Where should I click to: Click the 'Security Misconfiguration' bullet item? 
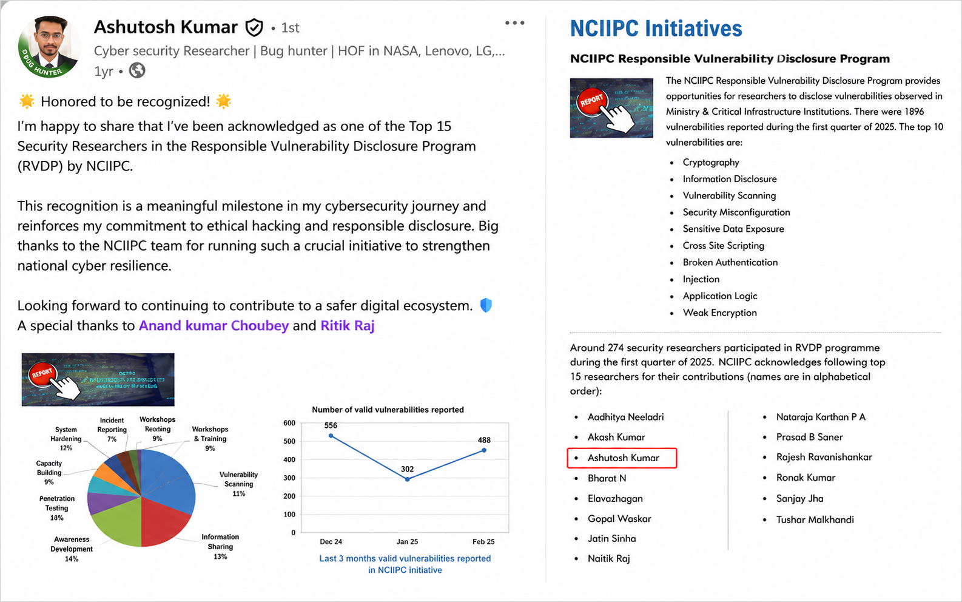pyautogui.click(x=736, y=212)
